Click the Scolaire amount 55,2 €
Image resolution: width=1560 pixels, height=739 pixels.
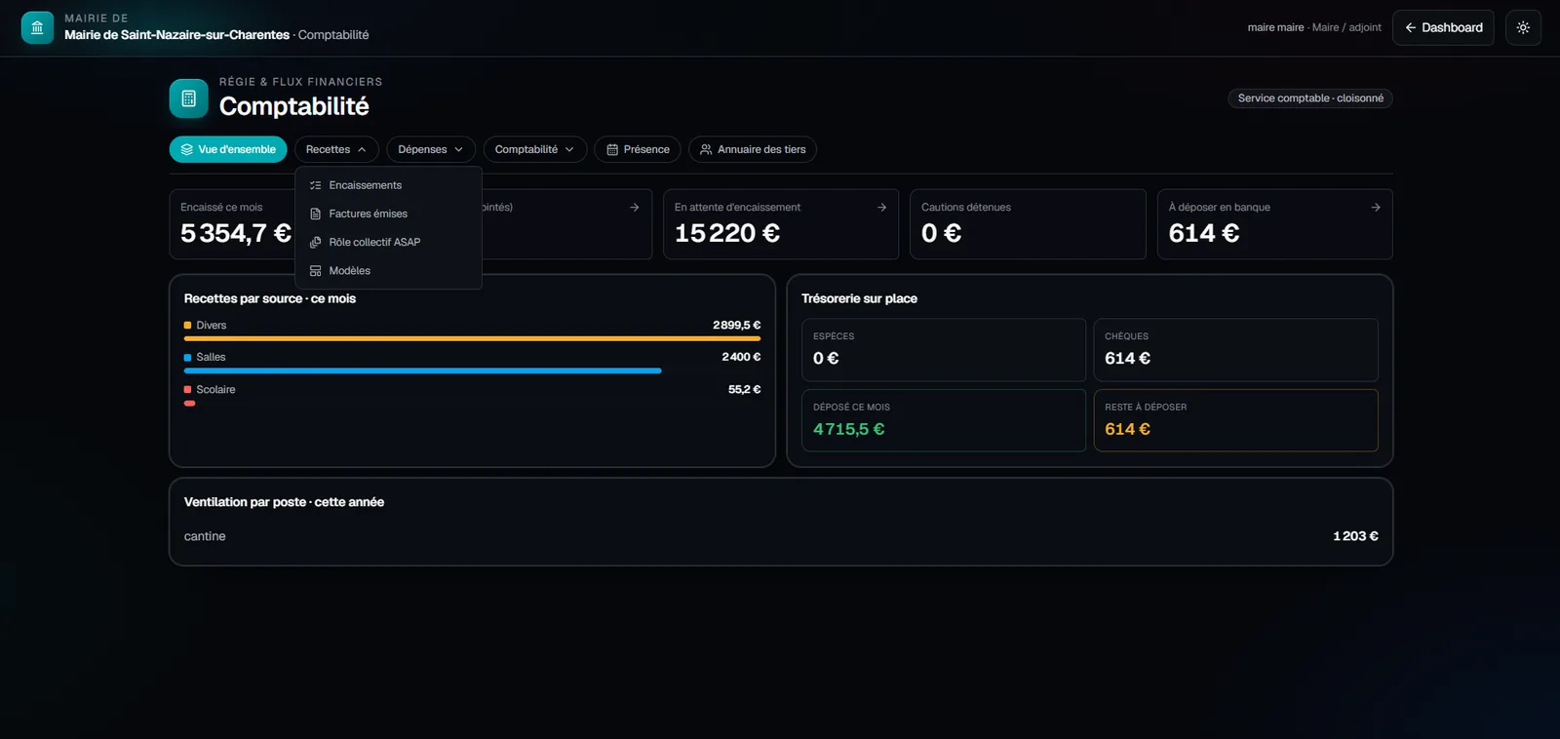click(x=744, y=389)
